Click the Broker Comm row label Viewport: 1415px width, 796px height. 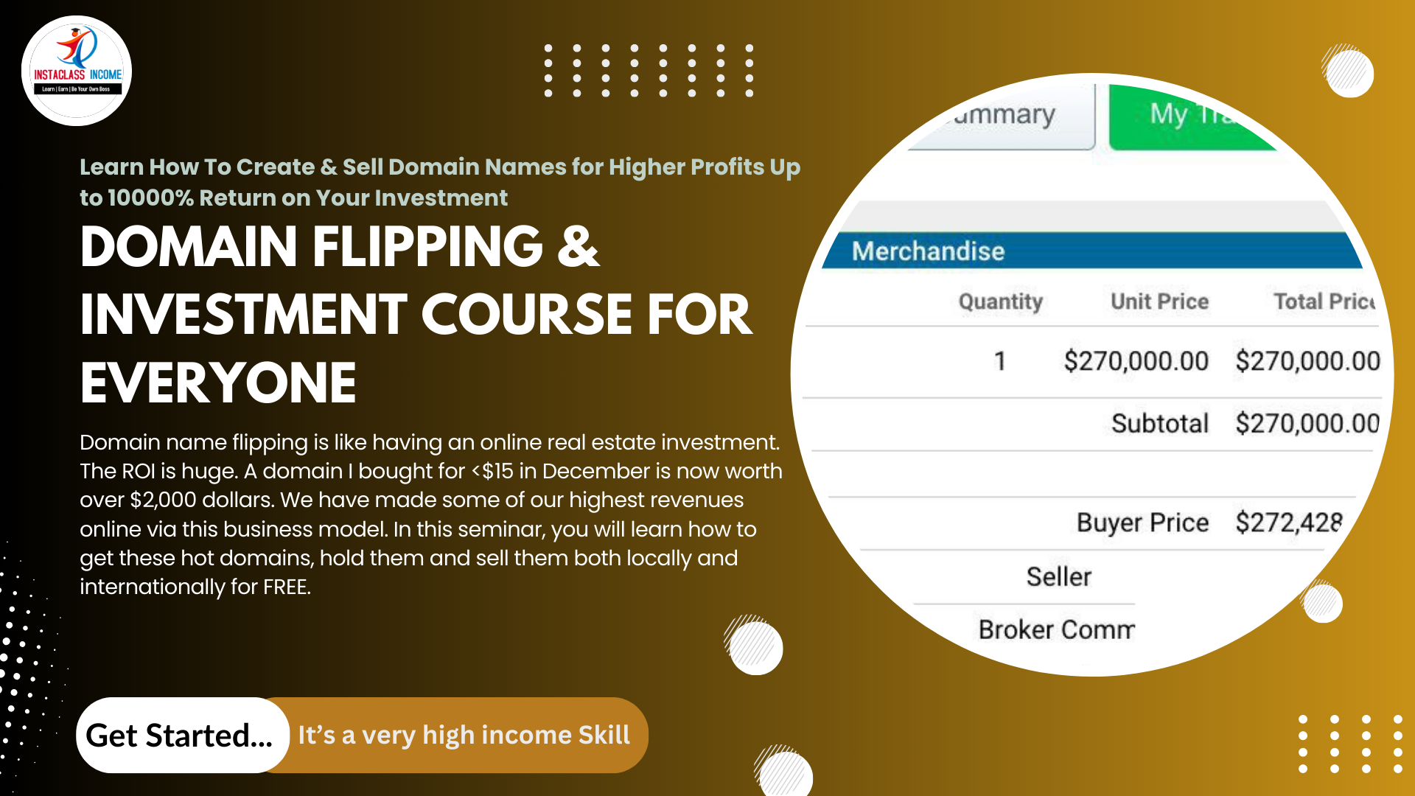coord(1055,630)
